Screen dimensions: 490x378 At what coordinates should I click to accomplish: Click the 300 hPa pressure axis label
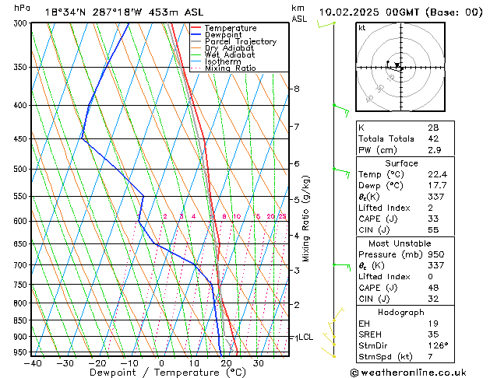20,23
